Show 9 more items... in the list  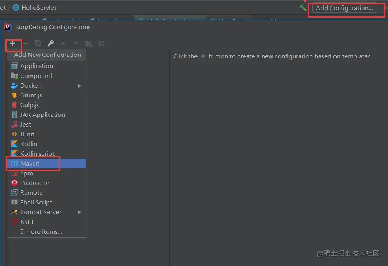coord(46,232)
